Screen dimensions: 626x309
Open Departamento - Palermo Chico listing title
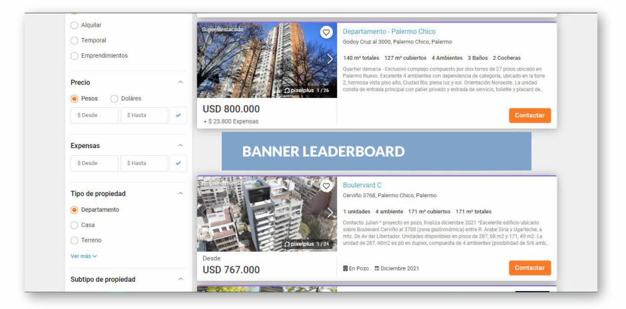tap(389, 31)
